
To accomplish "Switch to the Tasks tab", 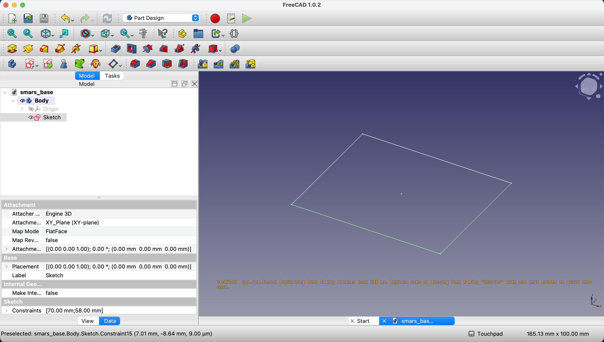I will coord(112,76).
